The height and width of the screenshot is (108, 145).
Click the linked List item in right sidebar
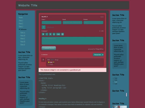116,82
